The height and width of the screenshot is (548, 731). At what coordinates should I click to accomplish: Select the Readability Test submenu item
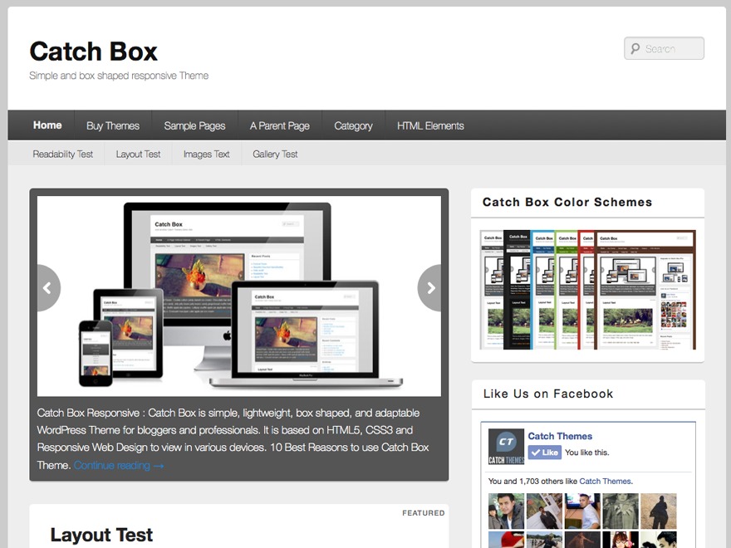[63, 154]
